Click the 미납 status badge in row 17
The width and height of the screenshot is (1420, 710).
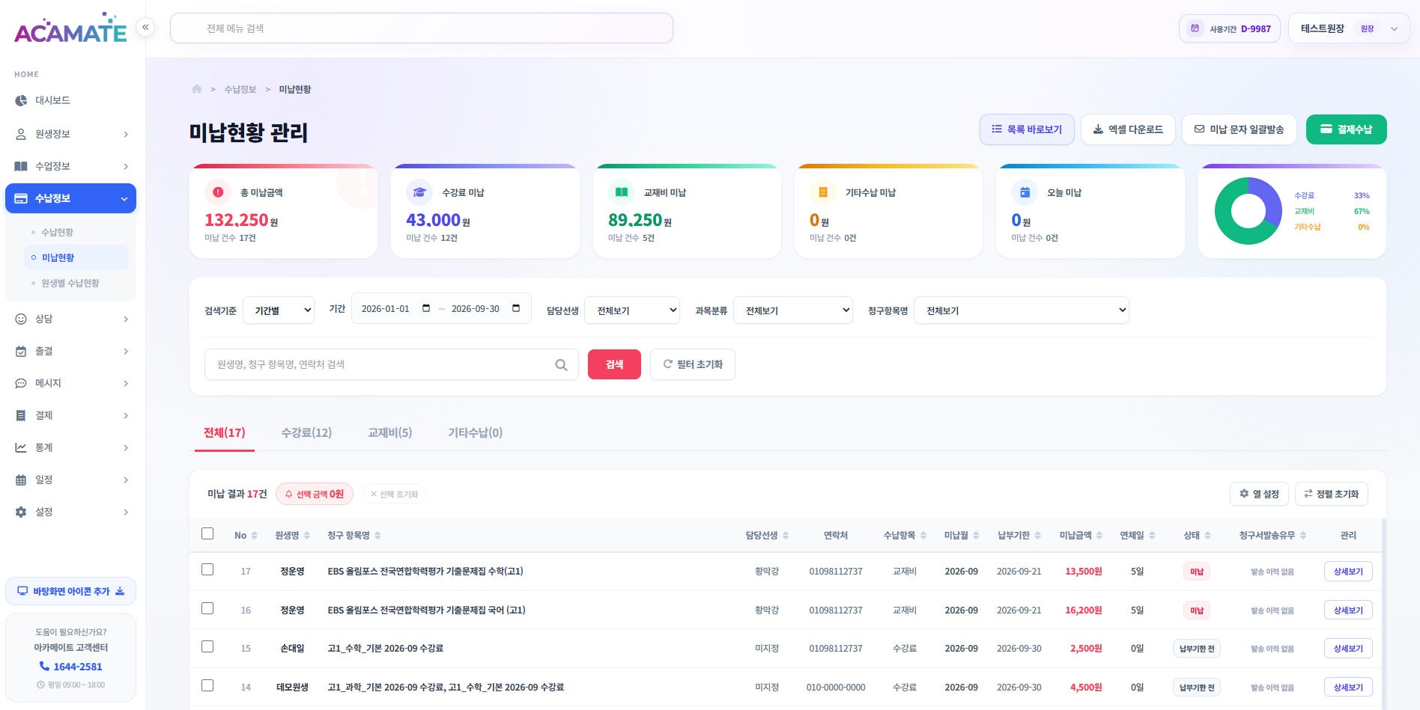(1197, 572)
